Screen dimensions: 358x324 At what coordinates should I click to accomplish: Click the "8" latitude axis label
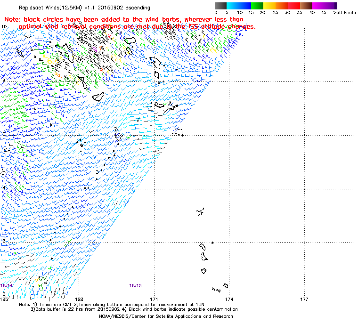(x=4, y=81)
